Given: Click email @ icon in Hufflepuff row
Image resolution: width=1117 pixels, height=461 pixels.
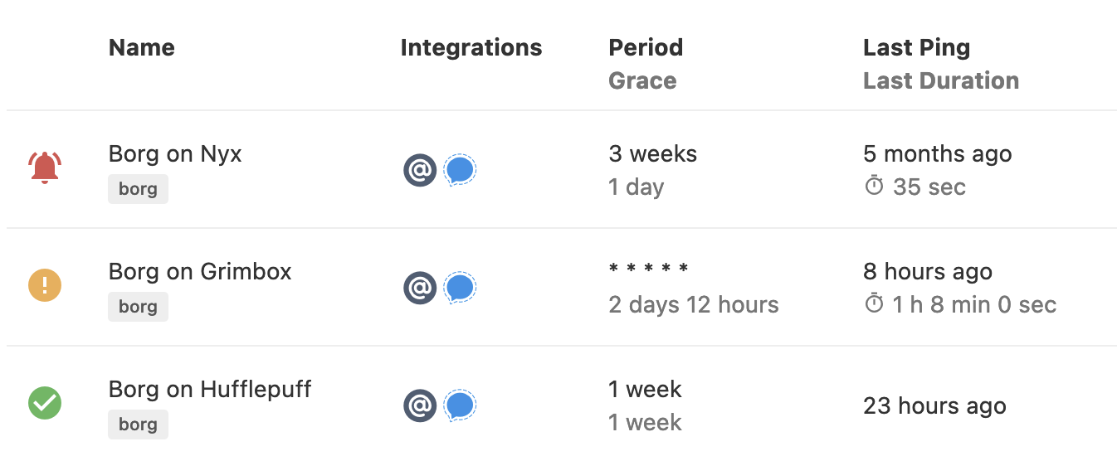Looking at the screenshot, I should pyautogui.click(x=420, y=405).
